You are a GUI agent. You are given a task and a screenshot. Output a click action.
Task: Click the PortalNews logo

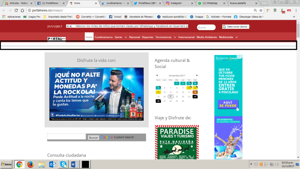(56, 39)
